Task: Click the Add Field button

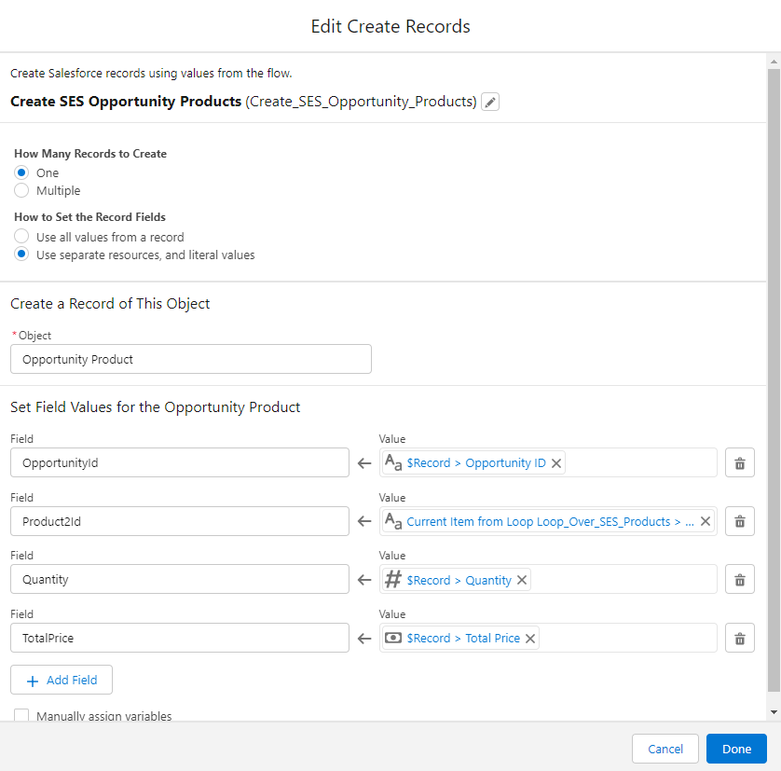Action: click(x=62, y=680)
